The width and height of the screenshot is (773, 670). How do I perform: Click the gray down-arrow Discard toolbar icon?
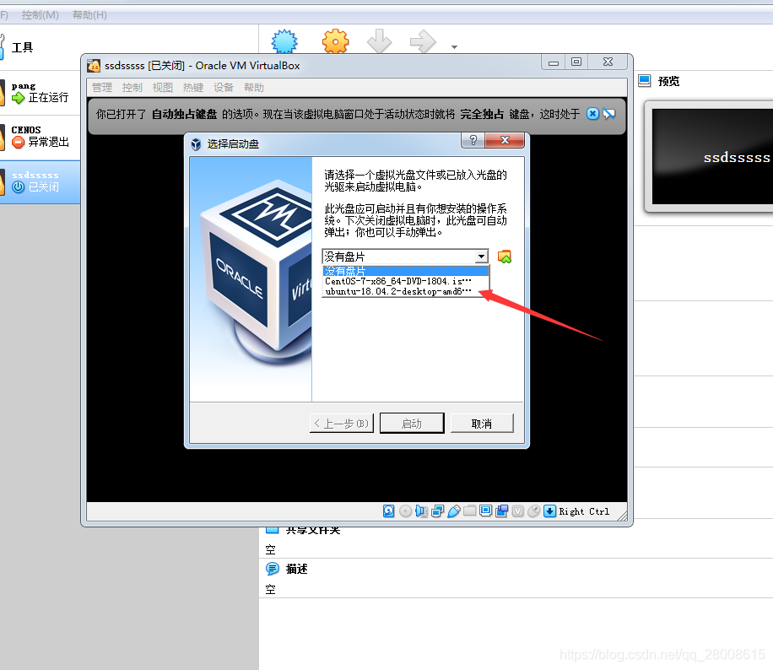[x=379, y=41]
